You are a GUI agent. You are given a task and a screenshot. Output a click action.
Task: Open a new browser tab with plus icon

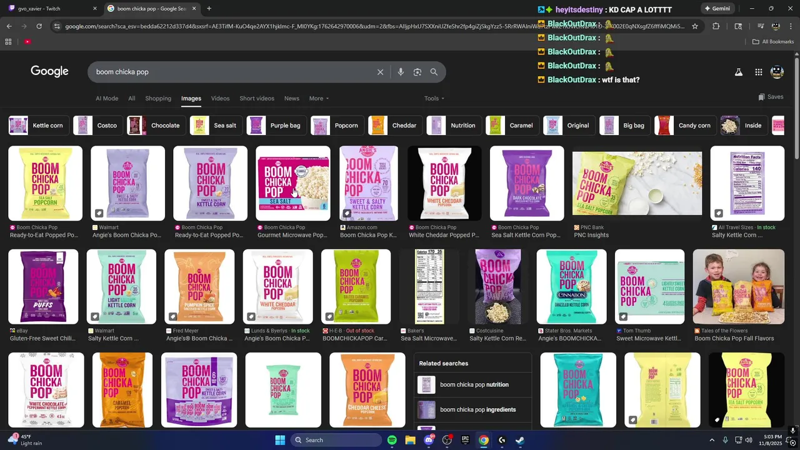[x=209, y=9]
